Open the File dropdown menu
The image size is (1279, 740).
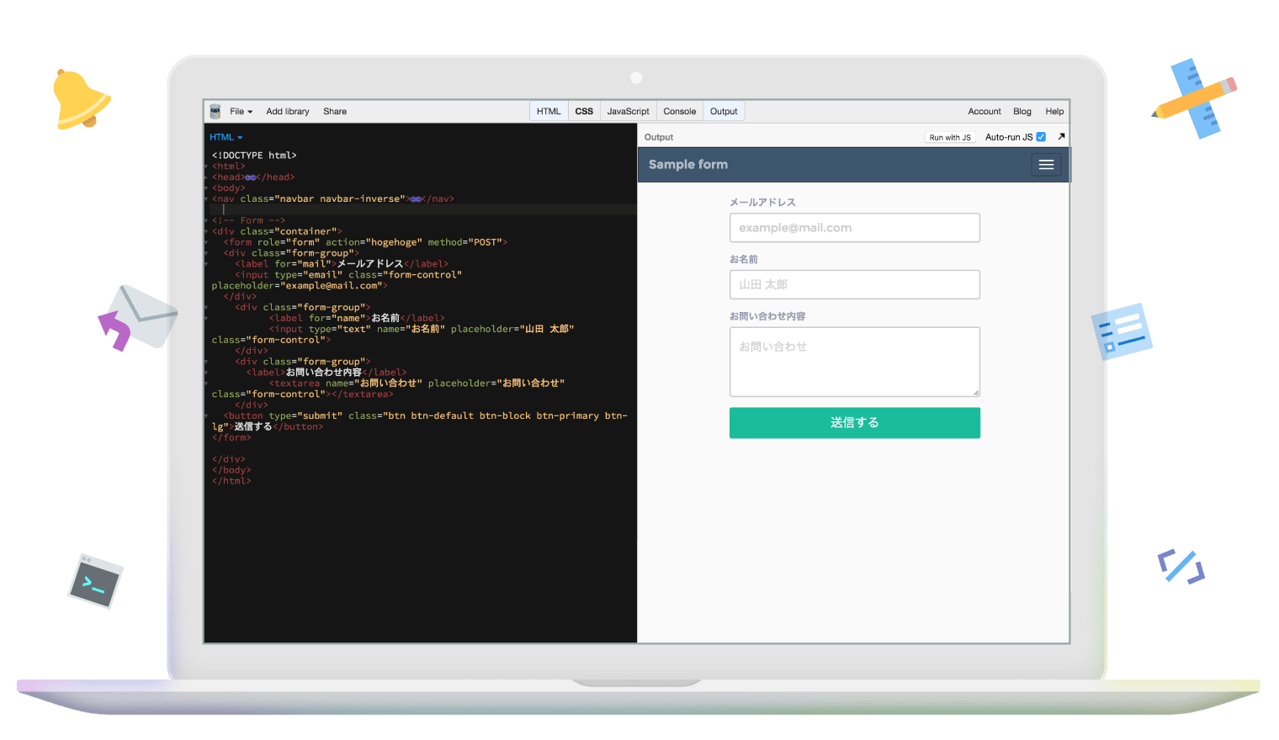(241, 111)
